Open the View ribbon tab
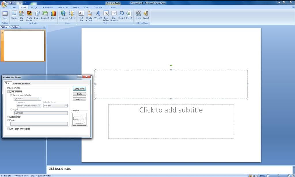The width and height of the screenshot is (295, 177). pos(86,7)
